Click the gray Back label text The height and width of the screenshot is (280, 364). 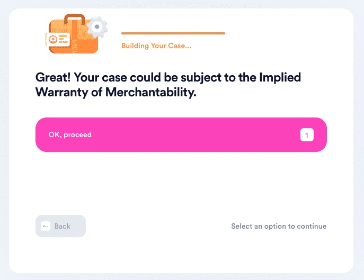[62, 226]
